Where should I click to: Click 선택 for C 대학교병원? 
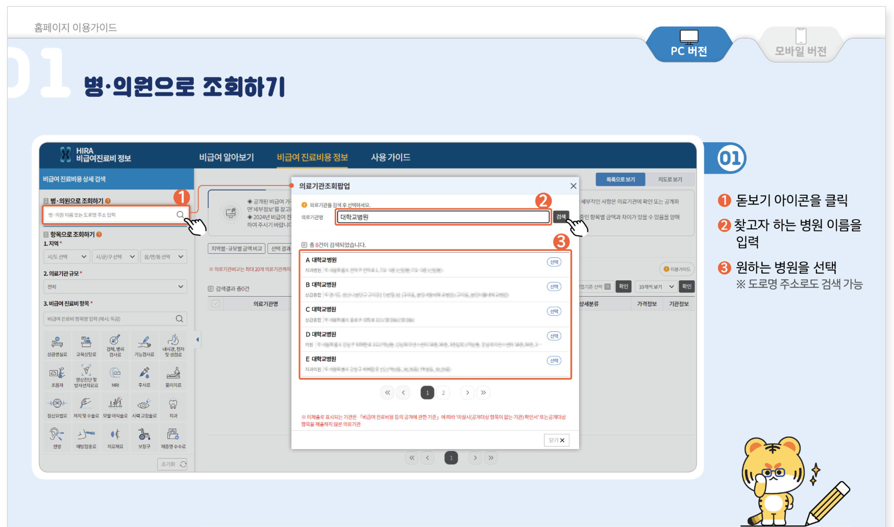554,311
